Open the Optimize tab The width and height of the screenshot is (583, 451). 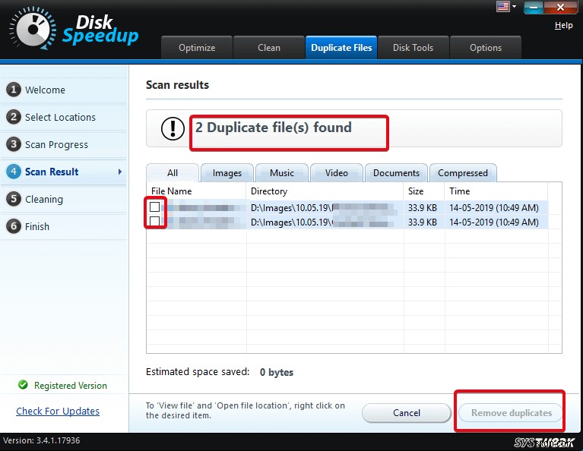(197, 48)
